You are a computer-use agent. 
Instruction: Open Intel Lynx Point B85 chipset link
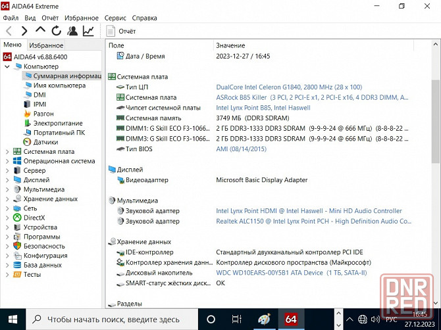tap(263, 108)
